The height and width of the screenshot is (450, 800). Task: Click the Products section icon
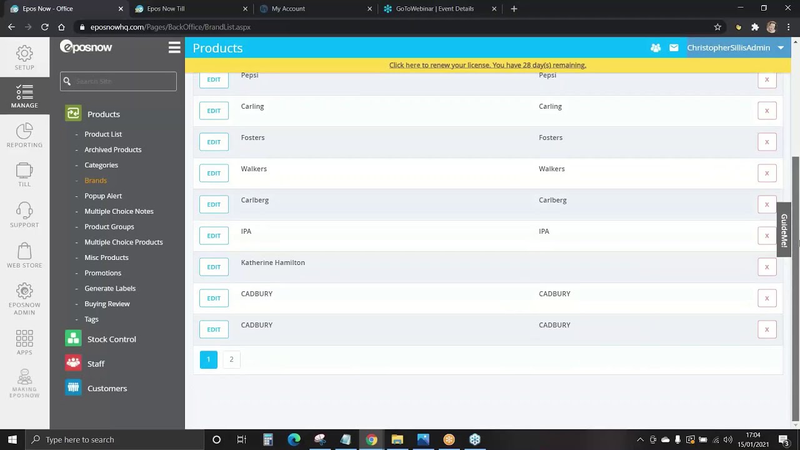click(73, 114)
